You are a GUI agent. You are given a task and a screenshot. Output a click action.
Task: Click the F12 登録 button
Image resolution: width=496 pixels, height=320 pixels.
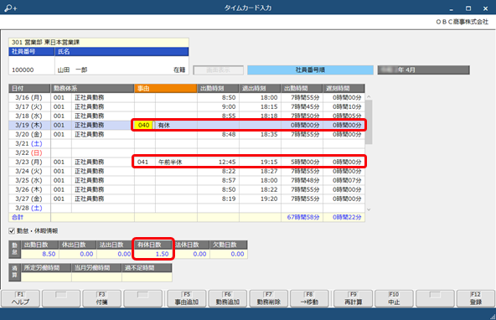click(x=475, y=298)
